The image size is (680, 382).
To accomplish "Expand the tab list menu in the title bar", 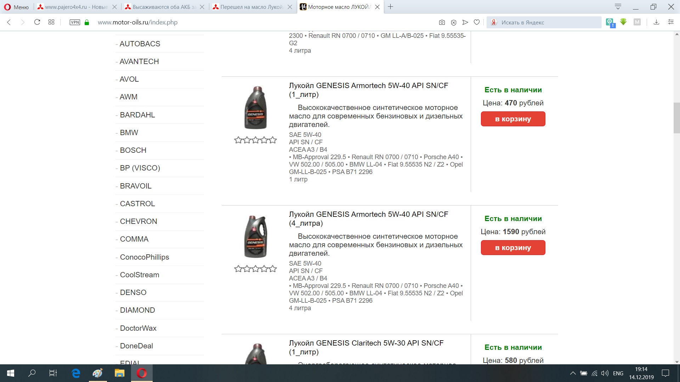I will tap(618, 7).
